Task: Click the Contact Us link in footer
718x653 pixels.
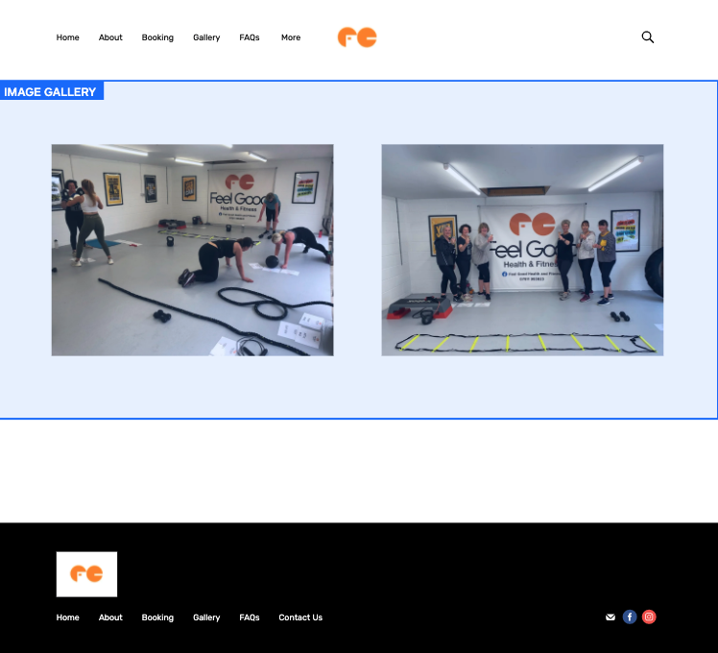Action: pos(300,617)
